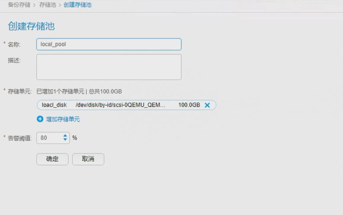Viewport: 343px width, 215px height.
Task: Cancel using the 取消 button
Action: 88,159
